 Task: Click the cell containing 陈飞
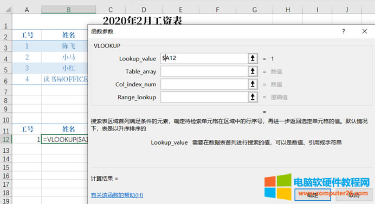64,46
